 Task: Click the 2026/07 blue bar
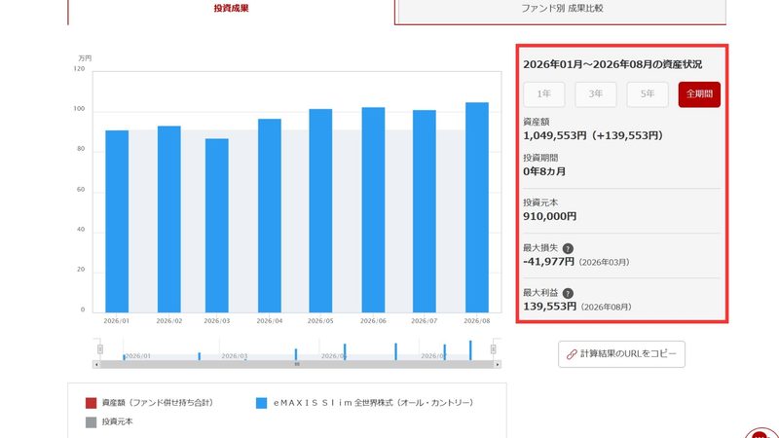pyautogui.click(x=425, y=211)
